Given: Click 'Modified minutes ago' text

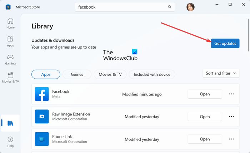Looking at the screenshot, I should [x=142, y=94].
